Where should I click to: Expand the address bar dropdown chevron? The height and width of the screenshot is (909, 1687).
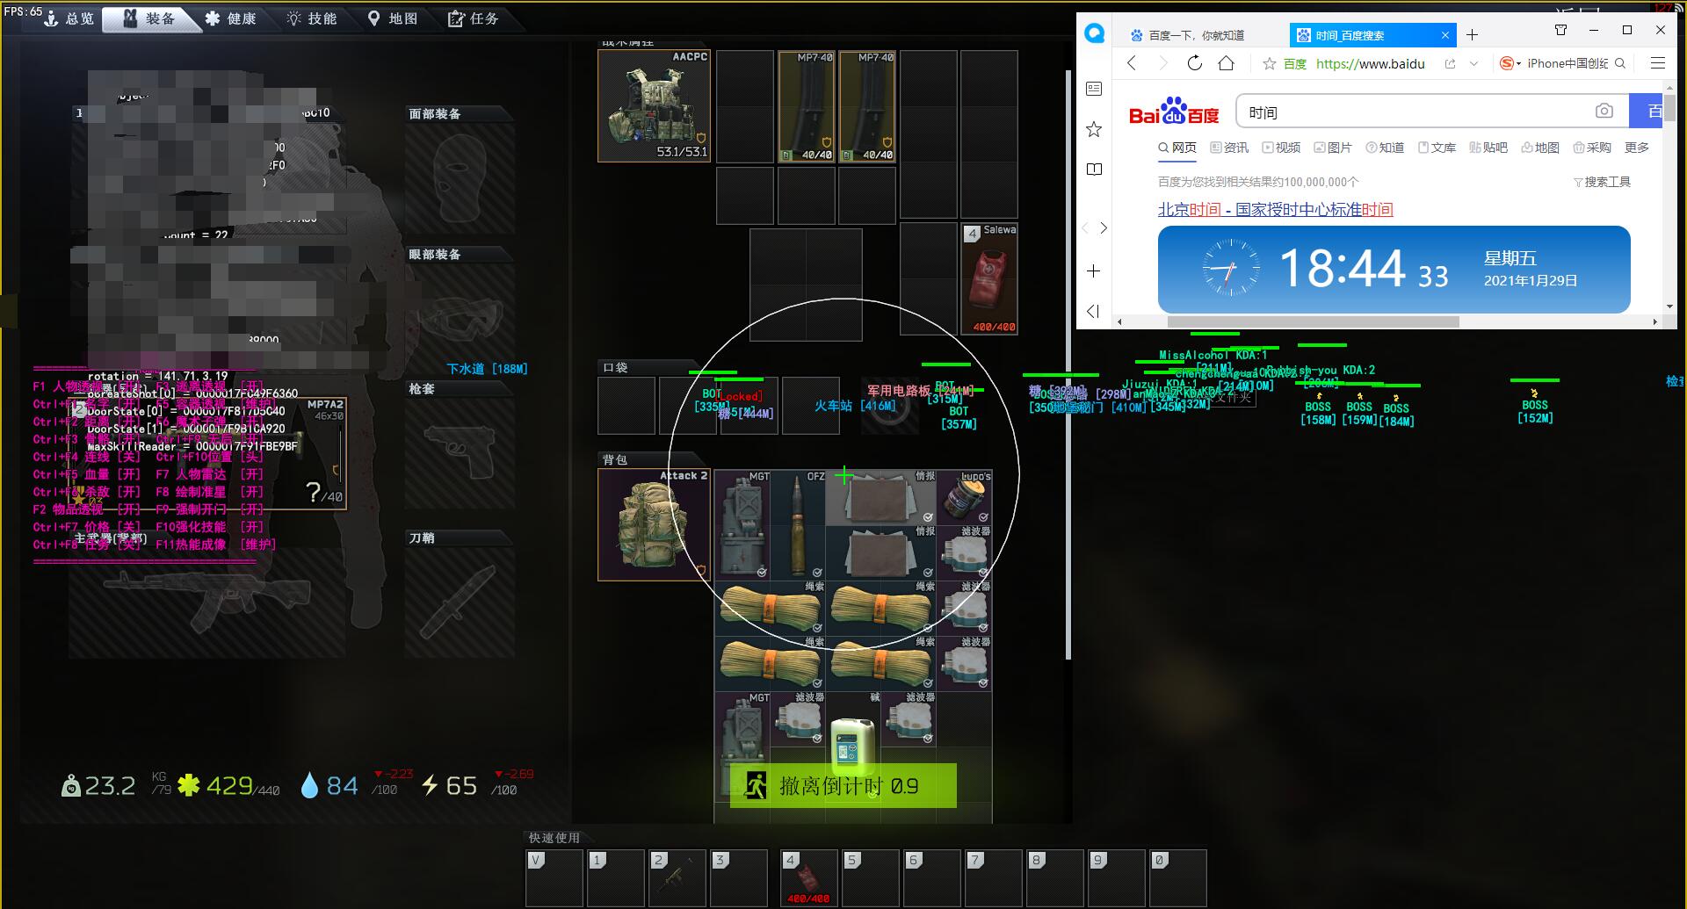[x=1473, y=64]
